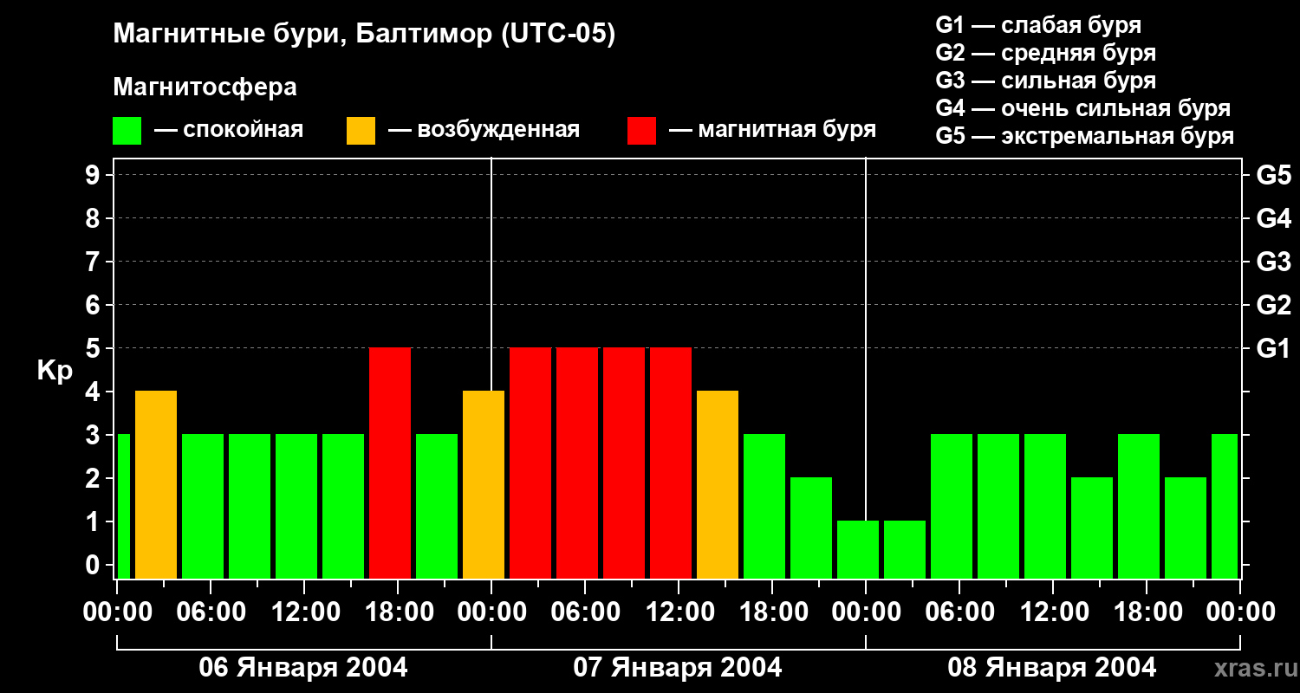This screenshot has width=1300, height=693.
Task: Click the green 'спокойная' legend swatch
Action: click(x=127, y=131)
